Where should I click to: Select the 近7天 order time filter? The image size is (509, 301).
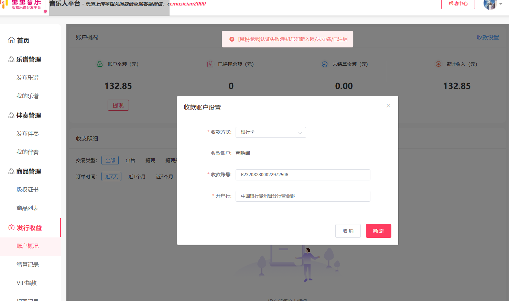pyautogui.click(x=111, y=177)
